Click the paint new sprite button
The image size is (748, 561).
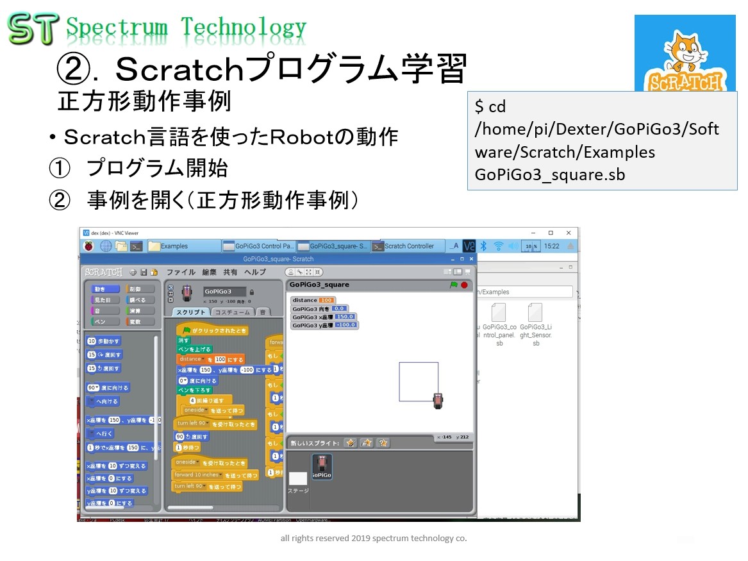[x=351, y=443]
